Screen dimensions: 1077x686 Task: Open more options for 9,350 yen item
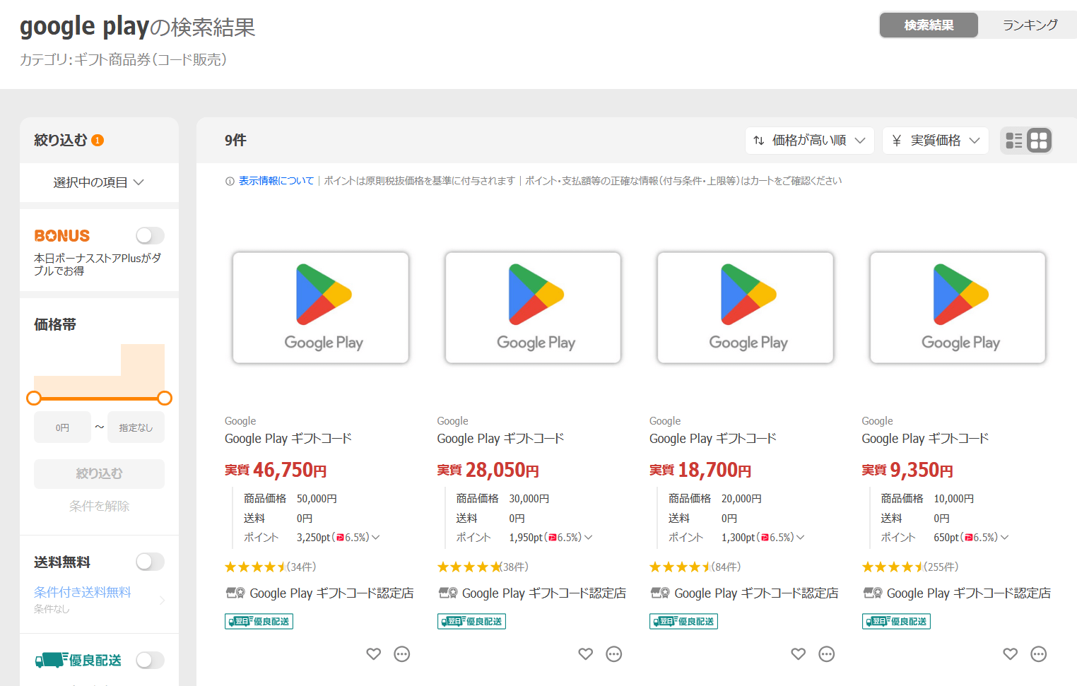tap(1039, 654)
